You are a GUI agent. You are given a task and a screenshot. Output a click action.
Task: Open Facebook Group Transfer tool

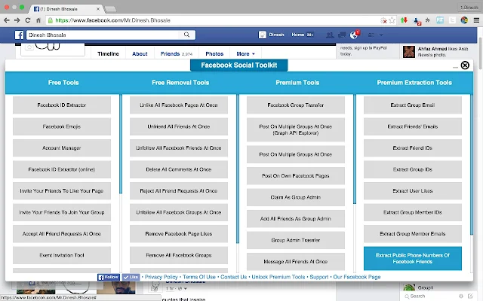click(x=296, y=105)
